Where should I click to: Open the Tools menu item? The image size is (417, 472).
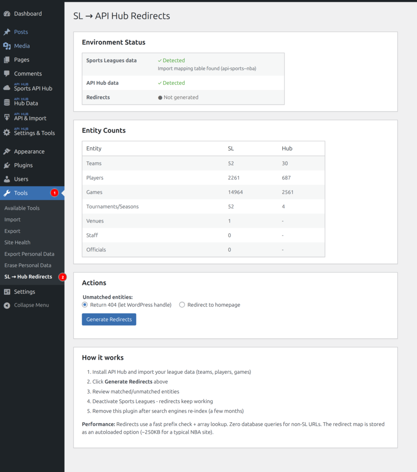pos(32,193)
